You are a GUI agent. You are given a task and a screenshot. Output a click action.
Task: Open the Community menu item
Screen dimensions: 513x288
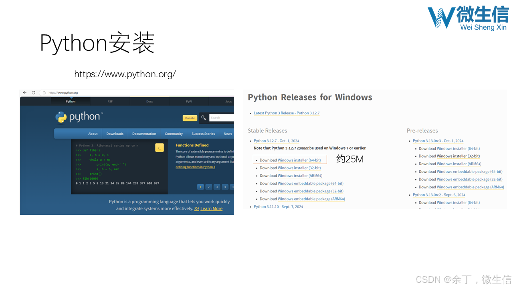click(174, 134)
